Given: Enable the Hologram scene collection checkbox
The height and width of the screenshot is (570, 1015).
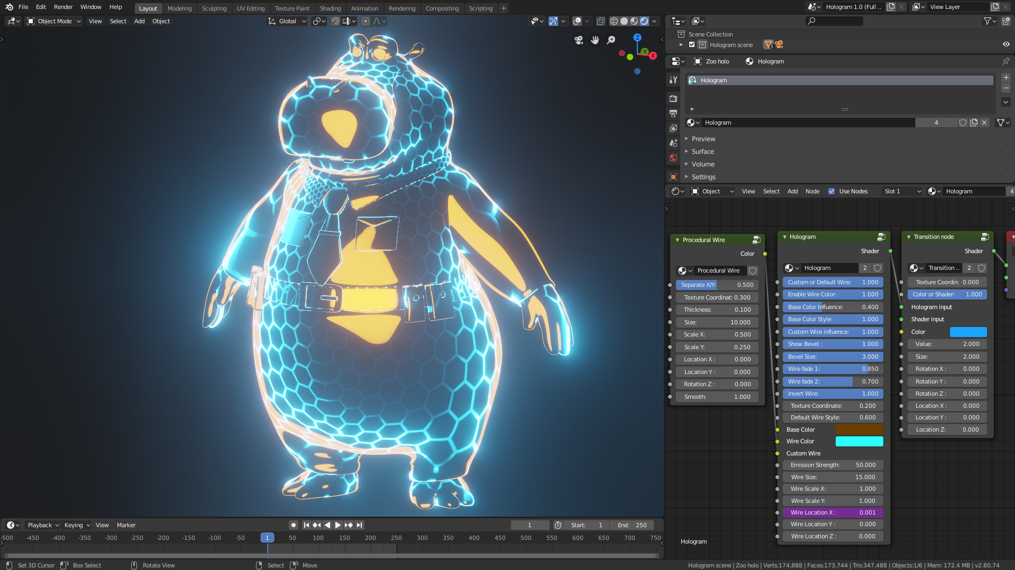Looking at the screenshot, I should (x=692, y=44).
